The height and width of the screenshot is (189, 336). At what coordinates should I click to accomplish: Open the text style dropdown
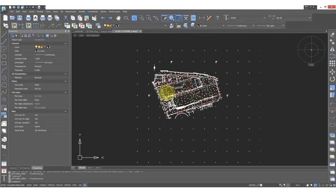tap(264, 18)
